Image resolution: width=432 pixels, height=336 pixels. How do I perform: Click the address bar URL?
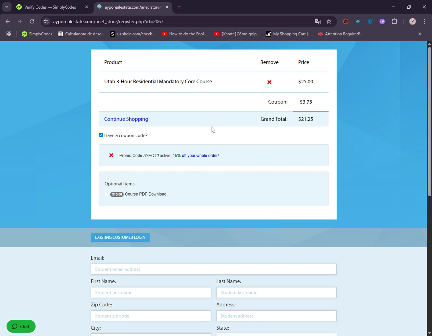(108, 21)
